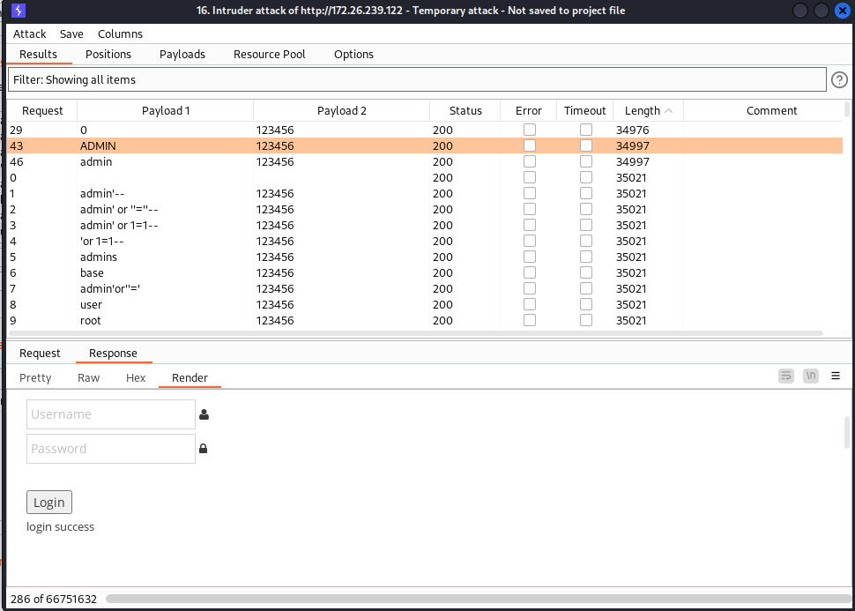The width and height of the screenshot is (855, 611).
Task: Click the Filter: Showing all items bar
Action: pyautogui.click(x=417, y=79)
